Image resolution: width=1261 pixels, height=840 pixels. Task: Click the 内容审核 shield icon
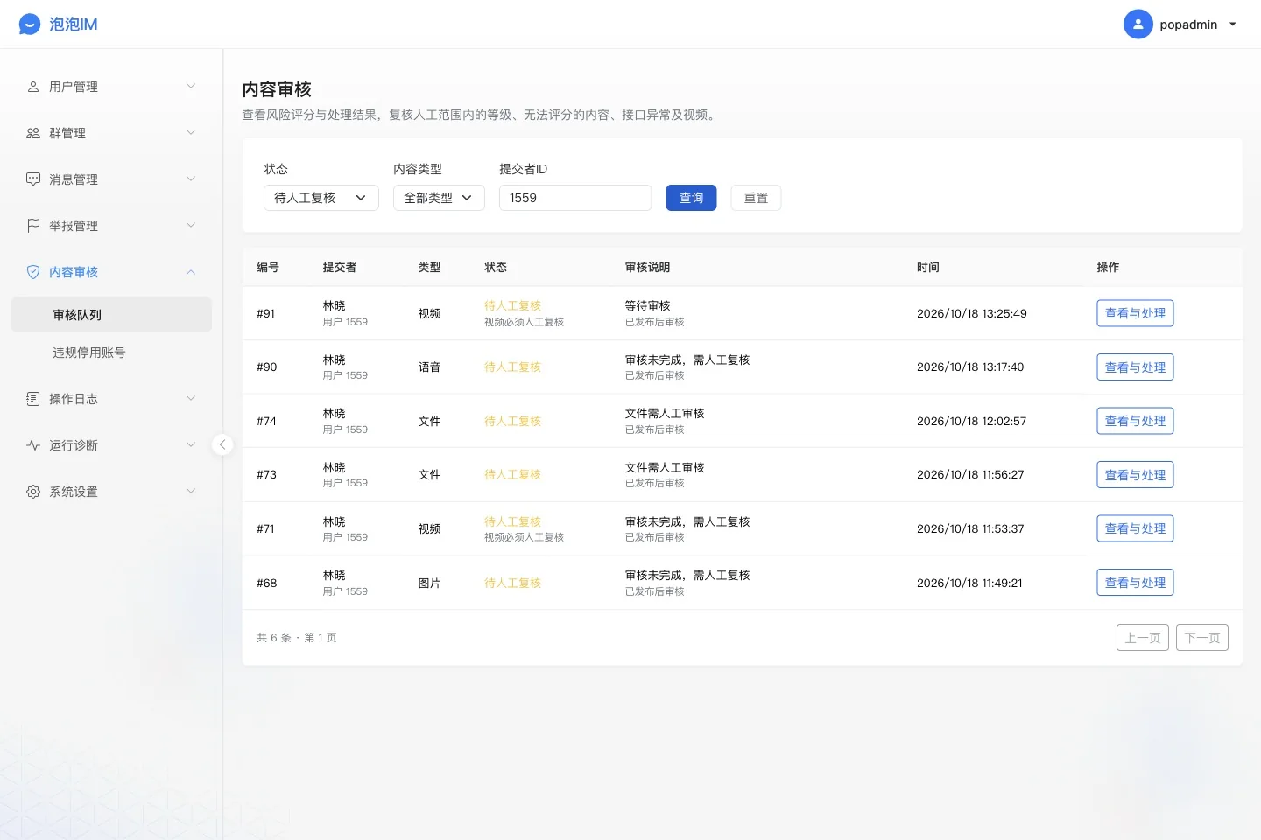pos(33,272)
